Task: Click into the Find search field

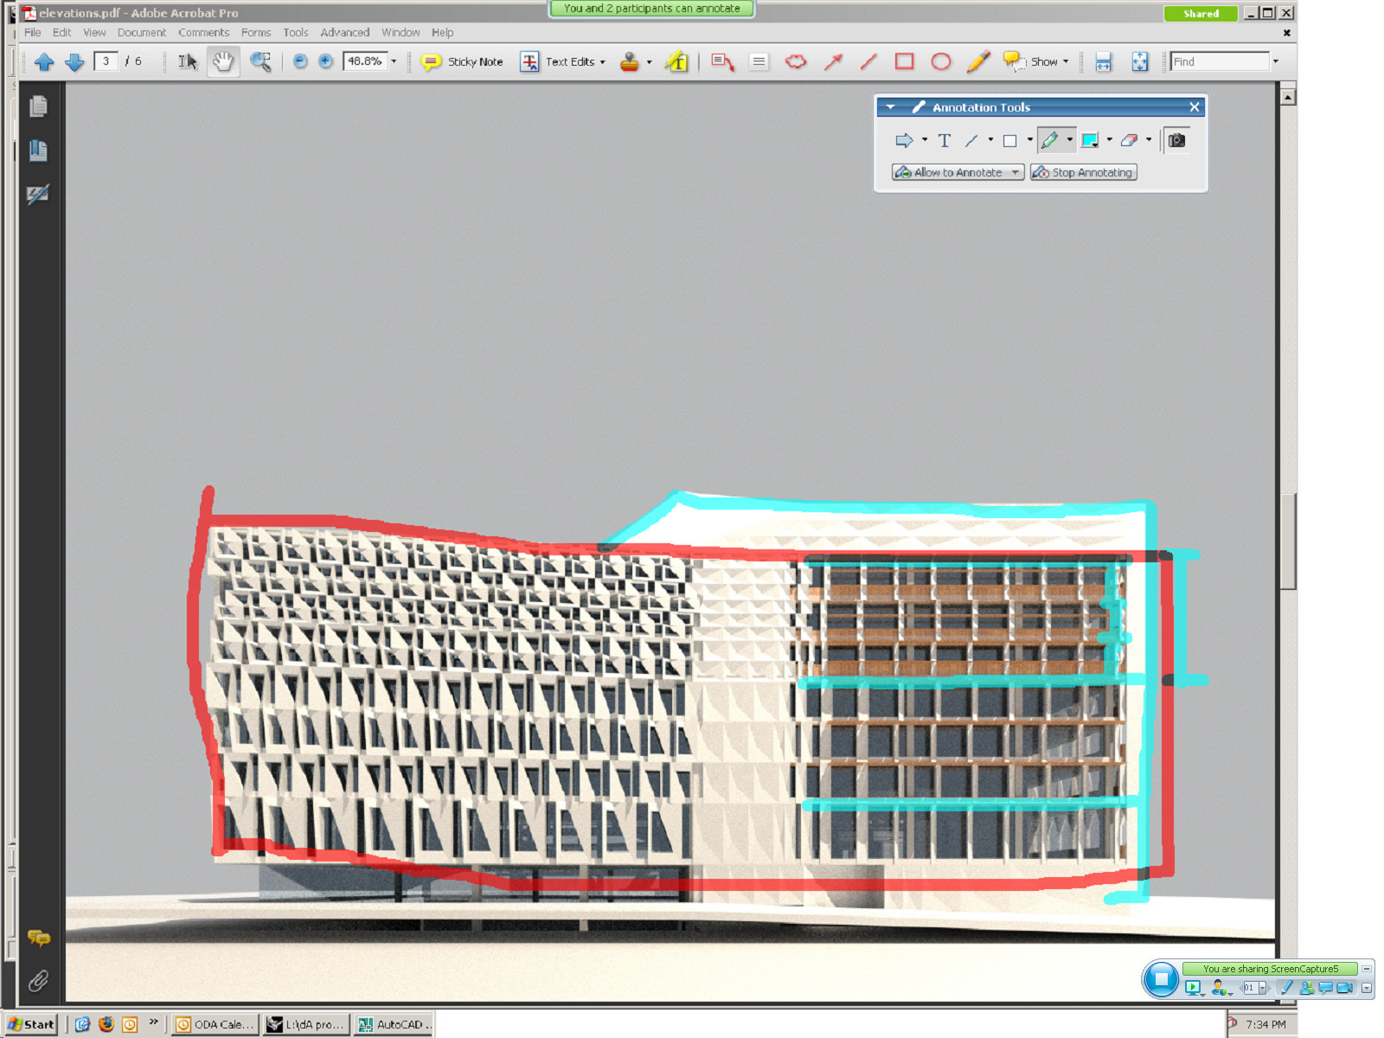Action: [x=1220, y=61]
